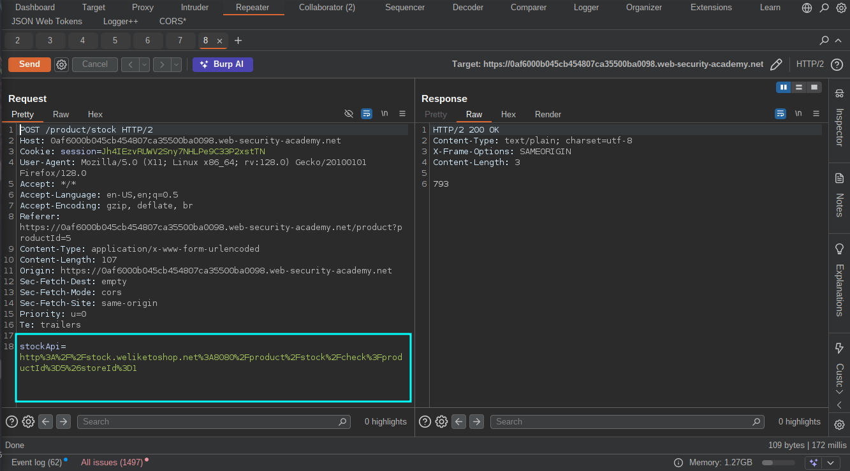850x471 pixels.
Task: Click the Burp AI button
Action: [x=223, y=64]
